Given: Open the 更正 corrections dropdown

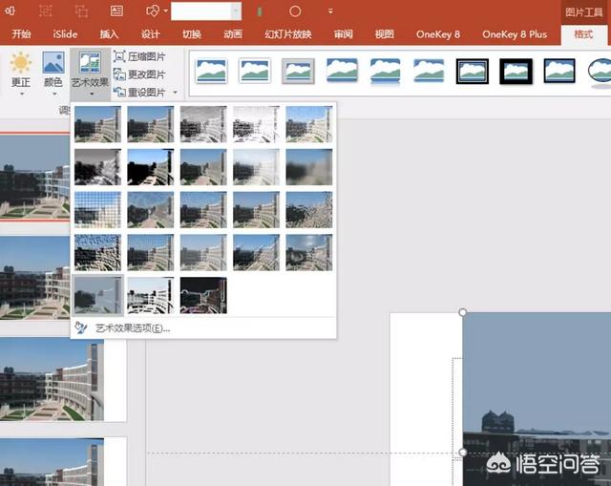Looking at the screenshot, I should [21, 74].
